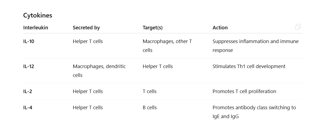This screenshot has width=327, height=138.
Task: Click the Interleukin column header
Action: (36, 27)
